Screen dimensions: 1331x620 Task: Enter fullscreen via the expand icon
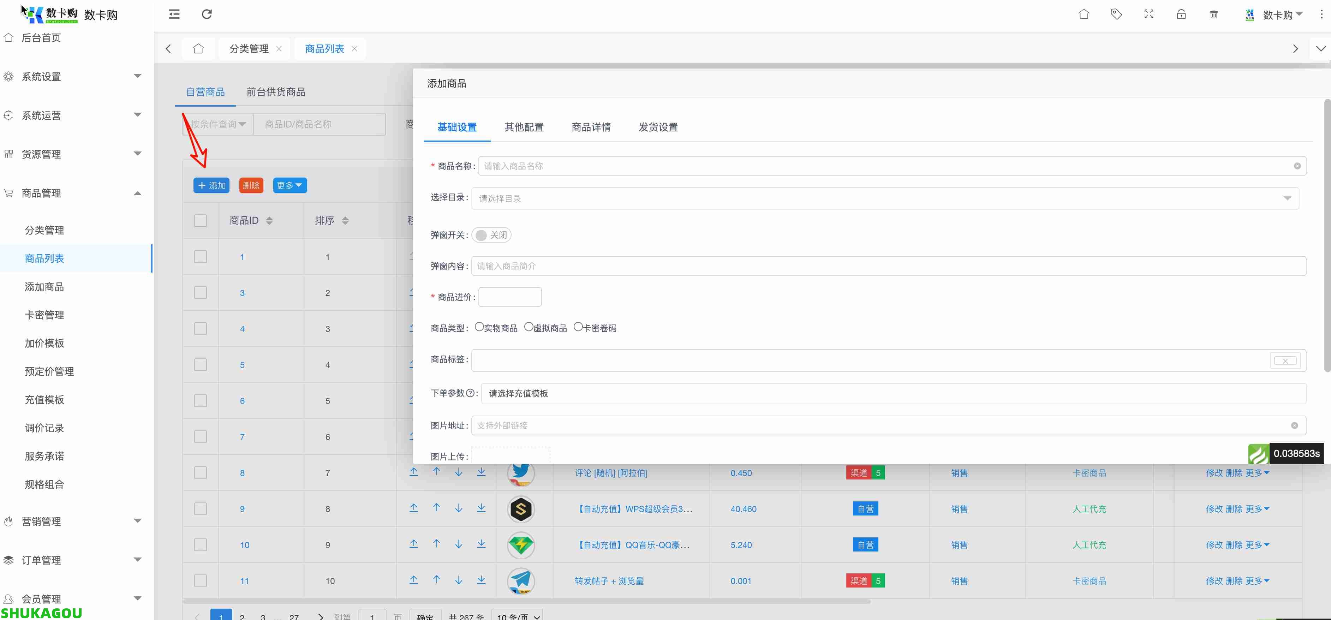click(1148, 14)
